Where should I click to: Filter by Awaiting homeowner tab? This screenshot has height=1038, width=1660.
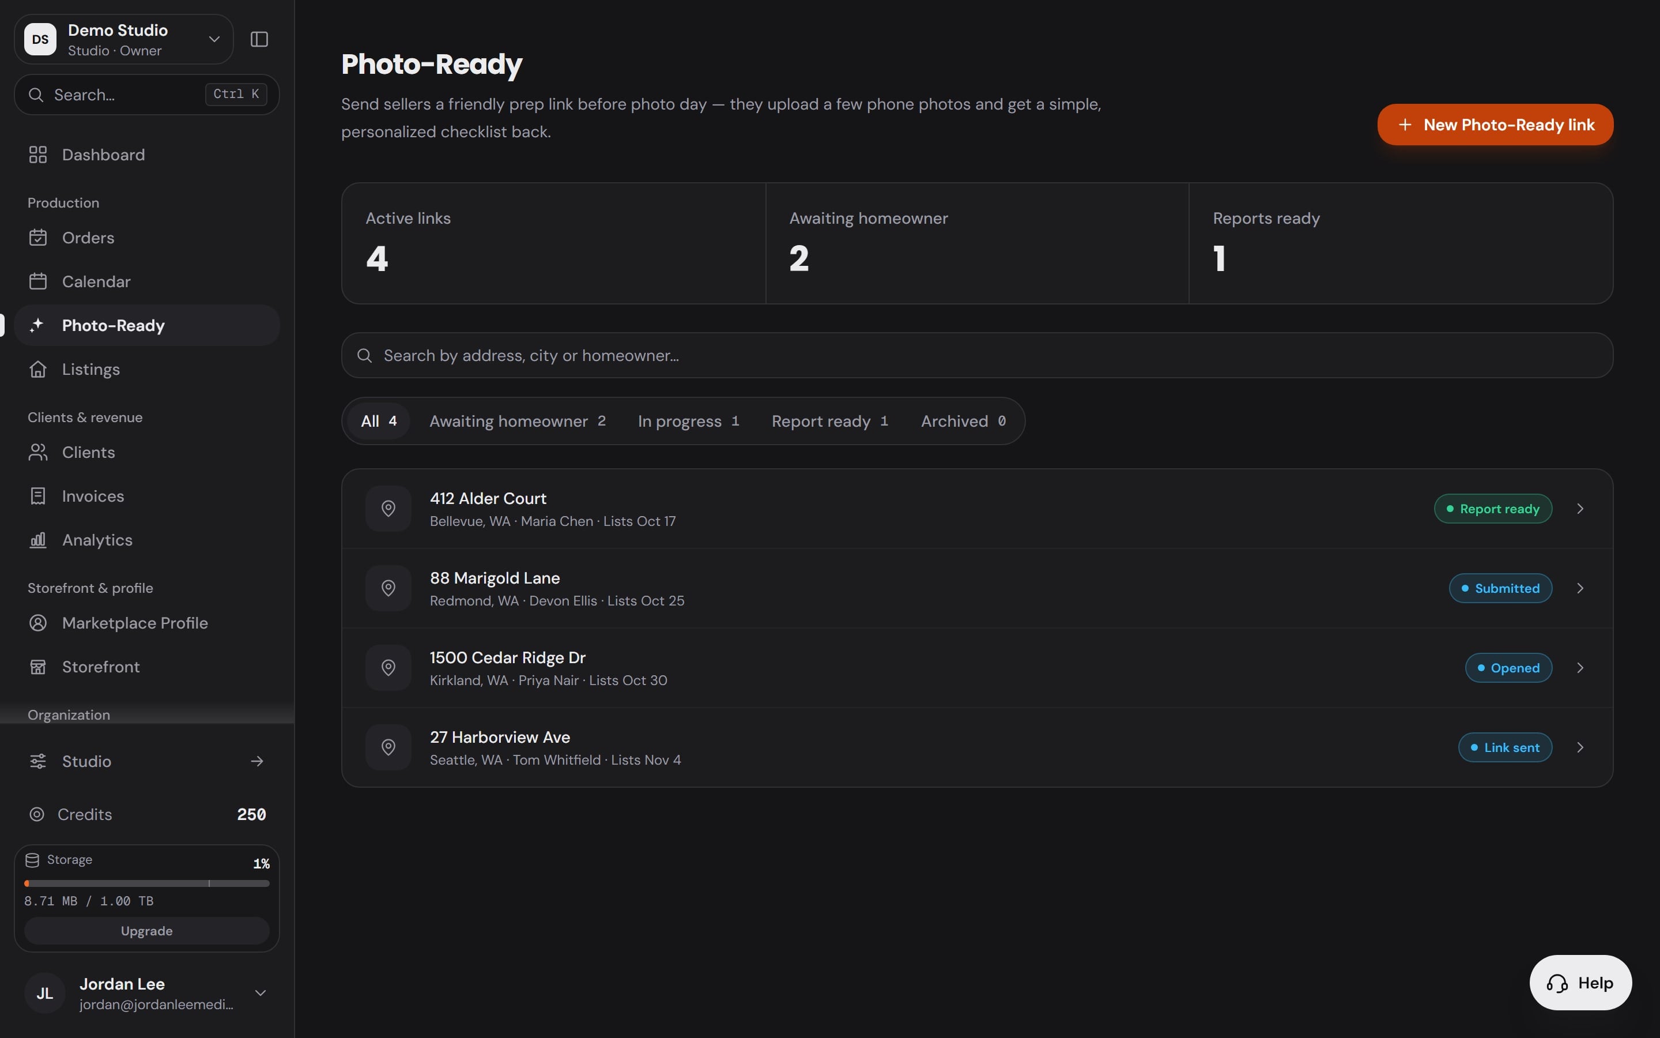click(x=517, y=421)
